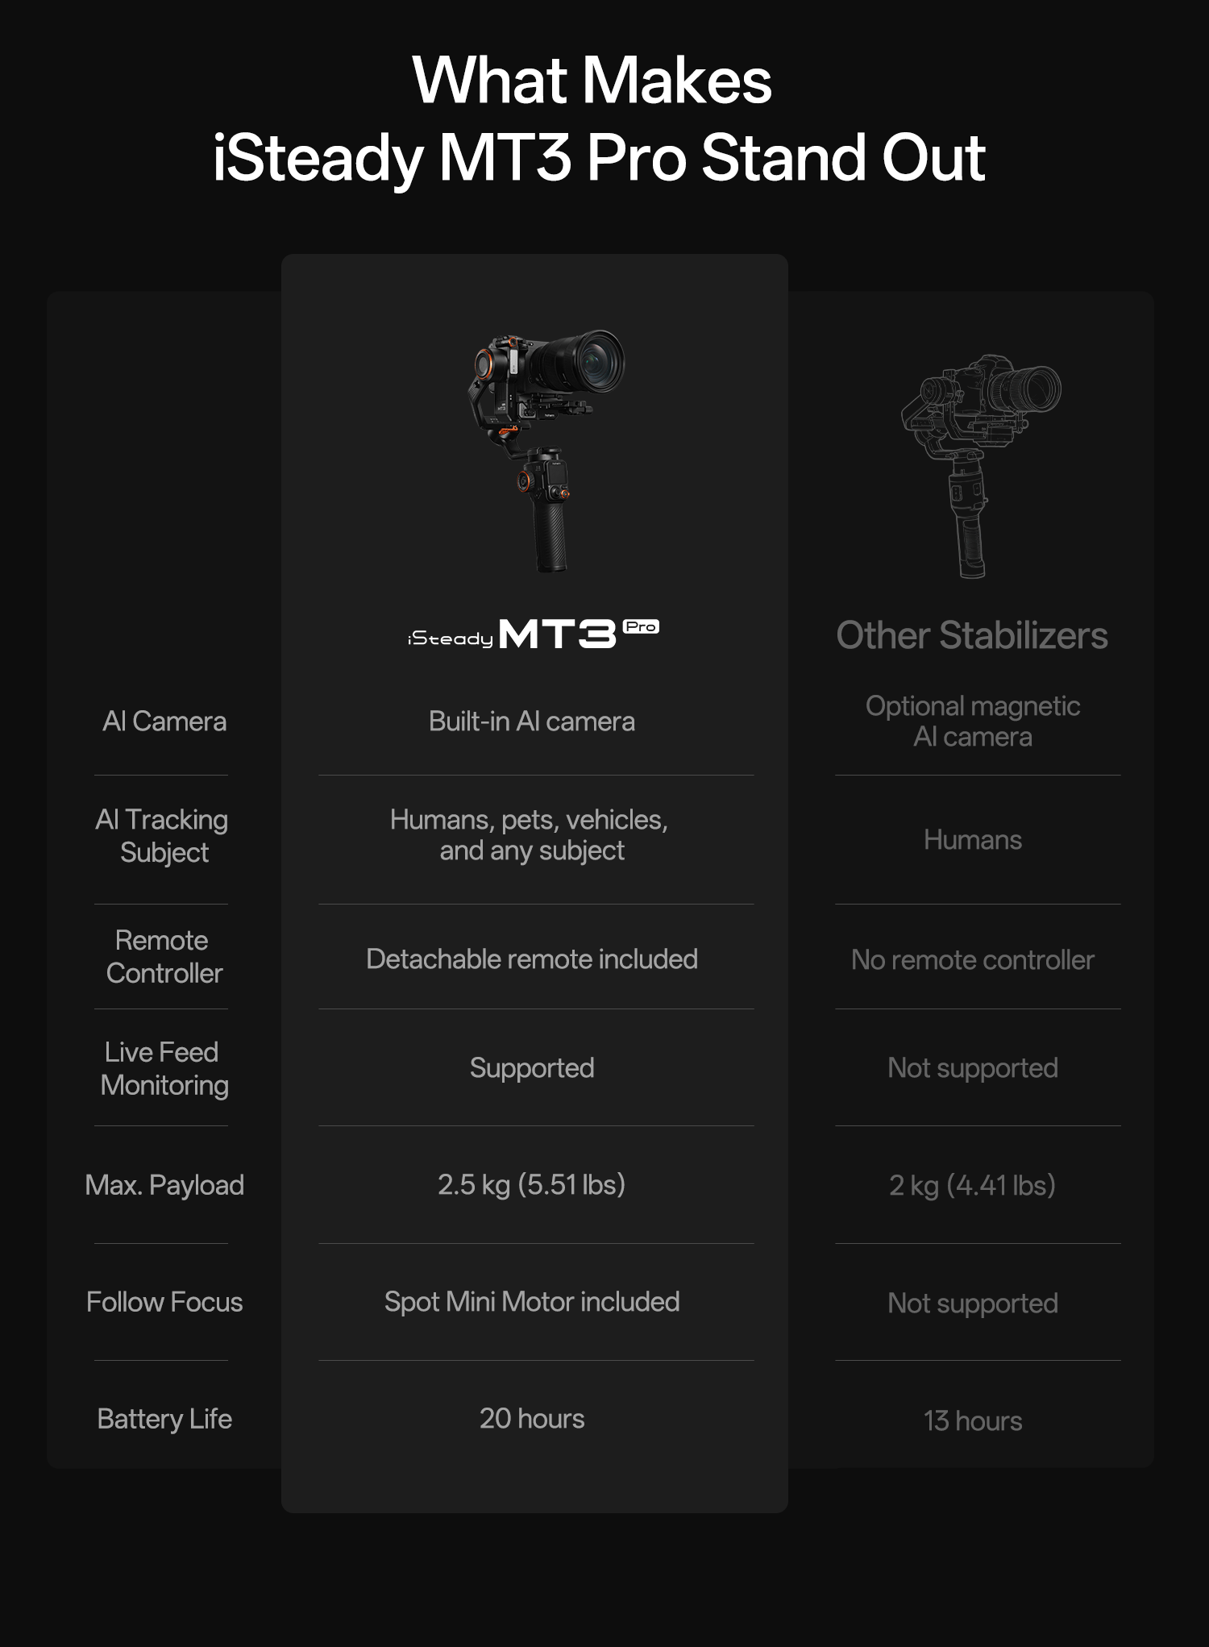Click "Detachable remote included" text

point(532,959)
